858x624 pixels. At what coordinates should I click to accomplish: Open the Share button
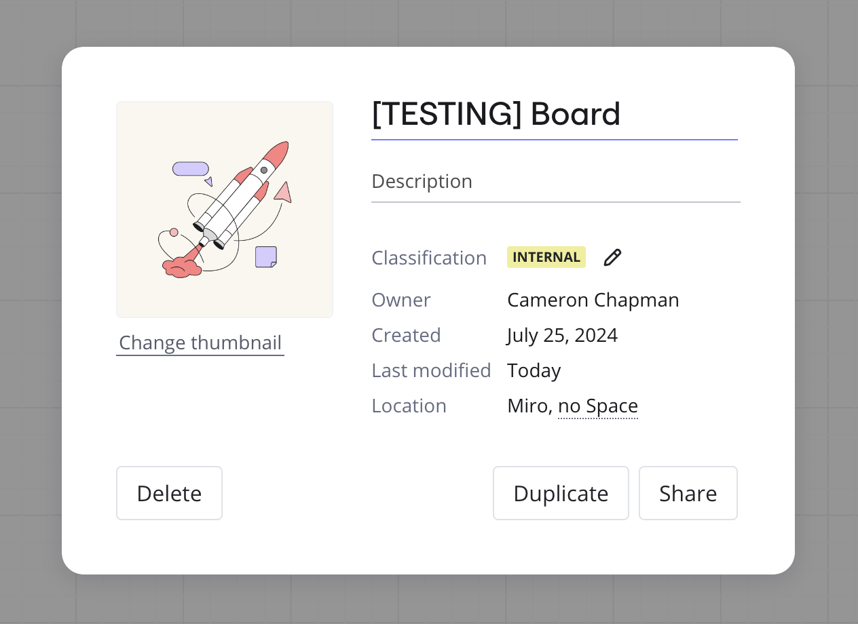coord(688,493)
